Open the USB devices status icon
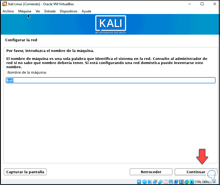Screen dimensions: 220x185 click(160, 182)
